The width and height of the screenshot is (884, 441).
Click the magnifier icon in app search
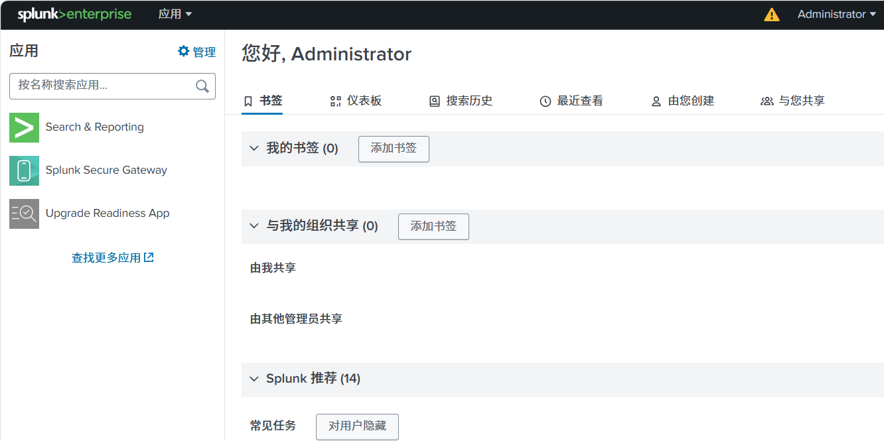click(x=202, y=86)
